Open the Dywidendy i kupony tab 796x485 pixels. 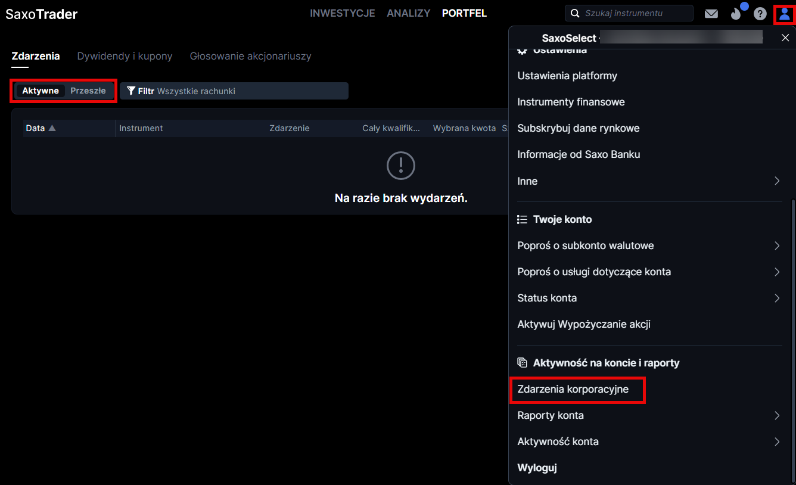[125, 56]
